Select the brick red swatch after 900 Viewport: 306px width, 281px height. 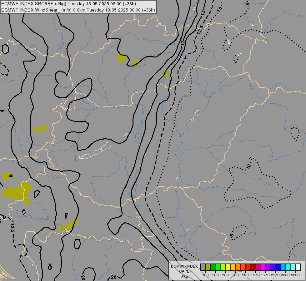(248, 267)
